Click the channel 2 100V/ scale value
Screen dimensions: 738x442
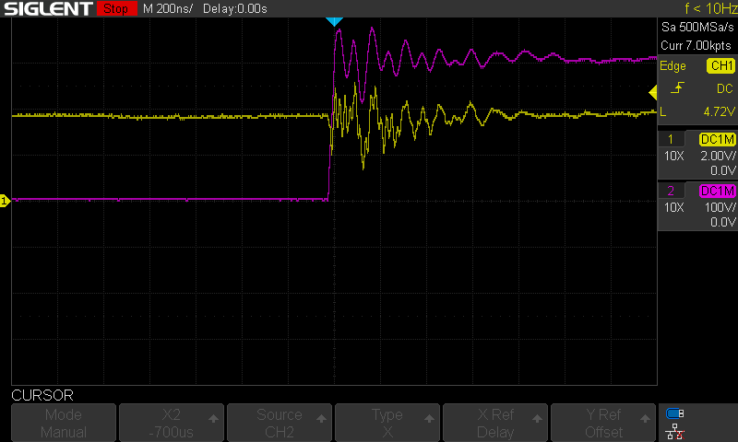point(720,207)
